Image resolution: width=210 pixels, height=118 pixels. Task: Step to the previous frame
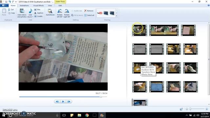coord(57,102)
